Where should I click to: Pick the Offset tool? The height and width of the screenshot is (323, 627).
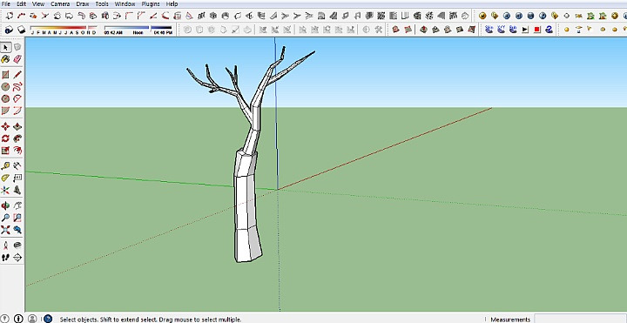(17, 151)
